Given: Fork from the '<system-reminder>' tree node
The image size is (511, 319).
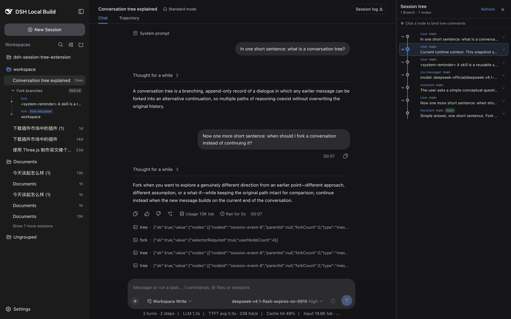Looking at the screenshot, I should click(504, 63).
